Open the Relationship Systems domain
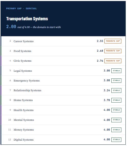Screen dimensions: 127x146 pyautogui.click(x=63, y=90)
